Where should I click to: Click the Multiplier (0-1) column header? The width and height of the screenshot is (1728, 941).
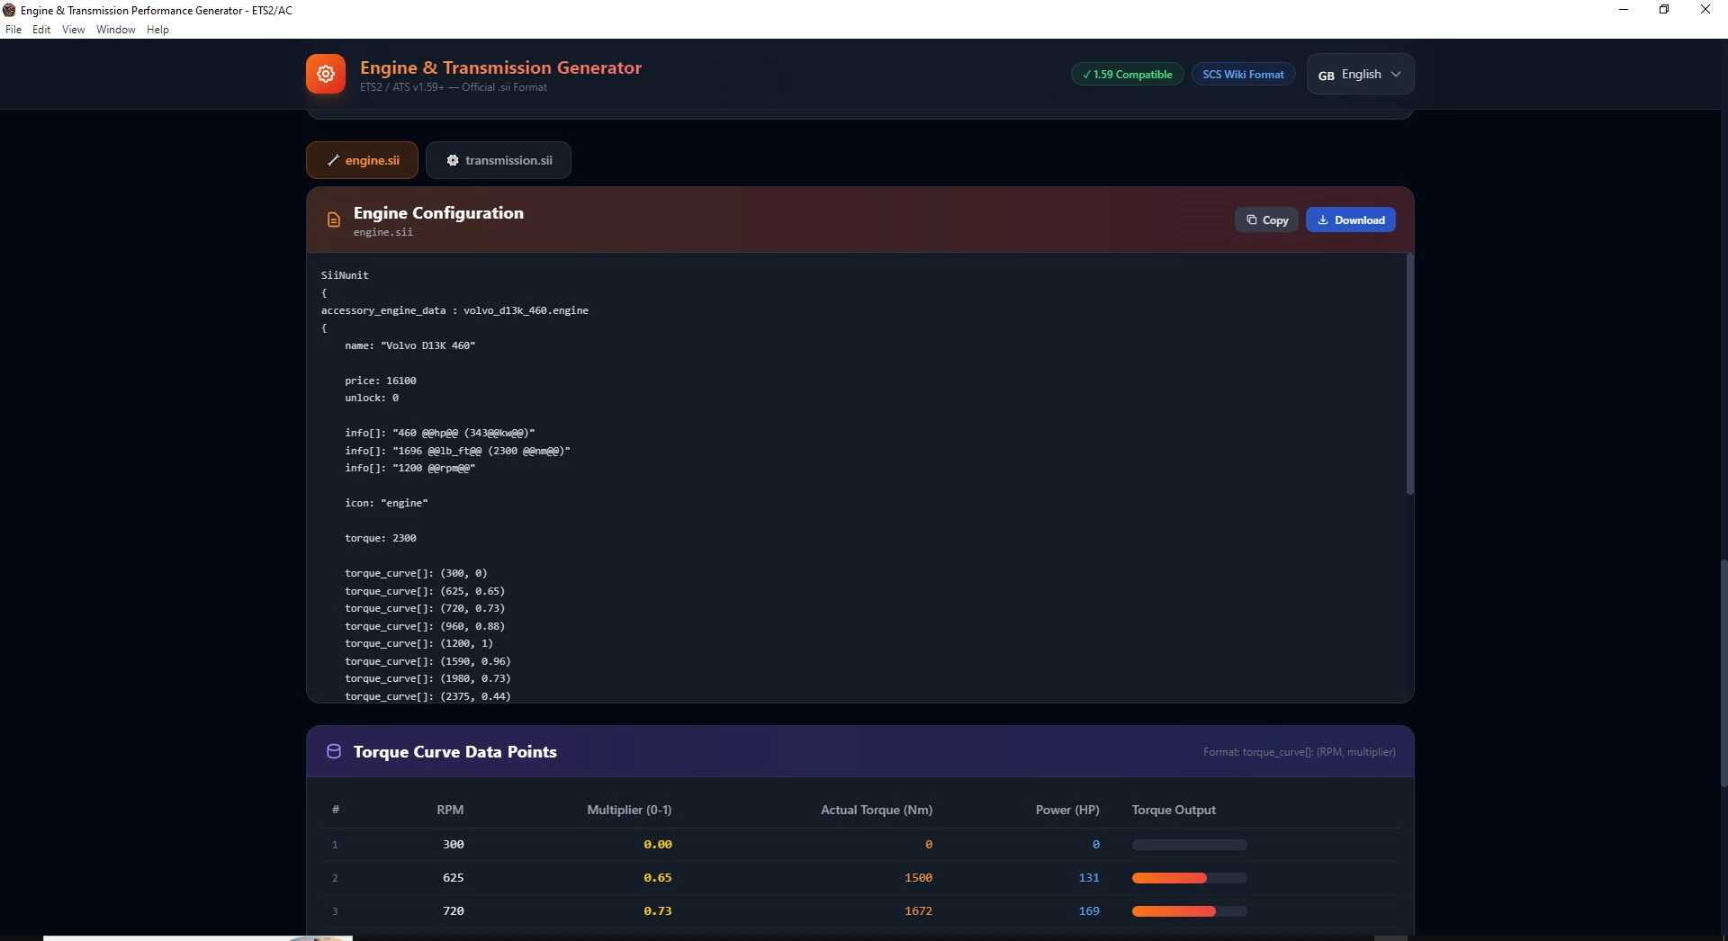[629, 810]
